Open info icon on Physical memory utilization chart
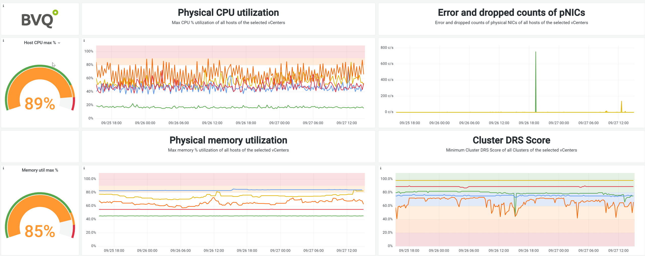645x256 pixels. click(x=84, y=168)
